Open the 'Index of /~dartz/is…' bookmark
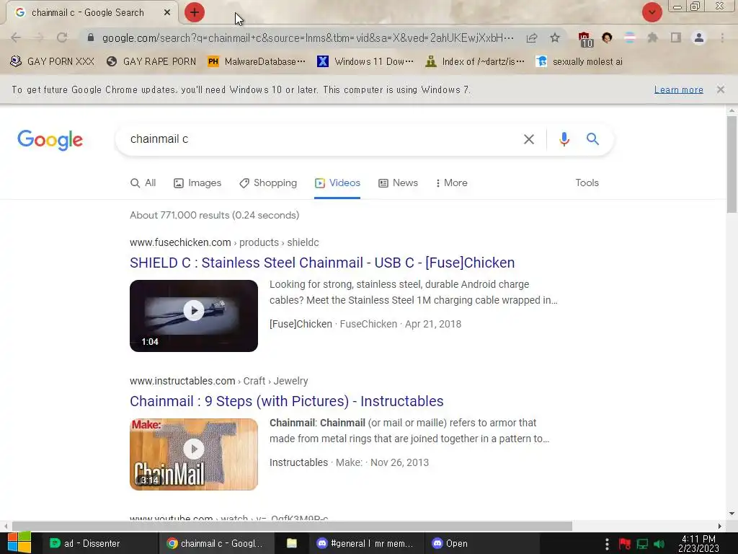The width and height of the screenshot is (738, 554). pyautogui.click(x=474, y=61)
